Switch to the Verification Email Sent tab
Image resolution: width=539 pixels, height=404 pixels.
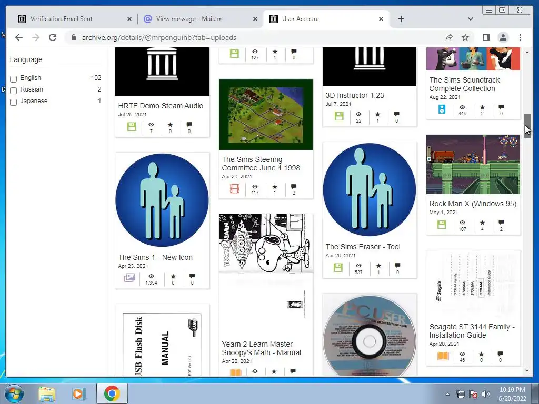[x=61, y=19]
